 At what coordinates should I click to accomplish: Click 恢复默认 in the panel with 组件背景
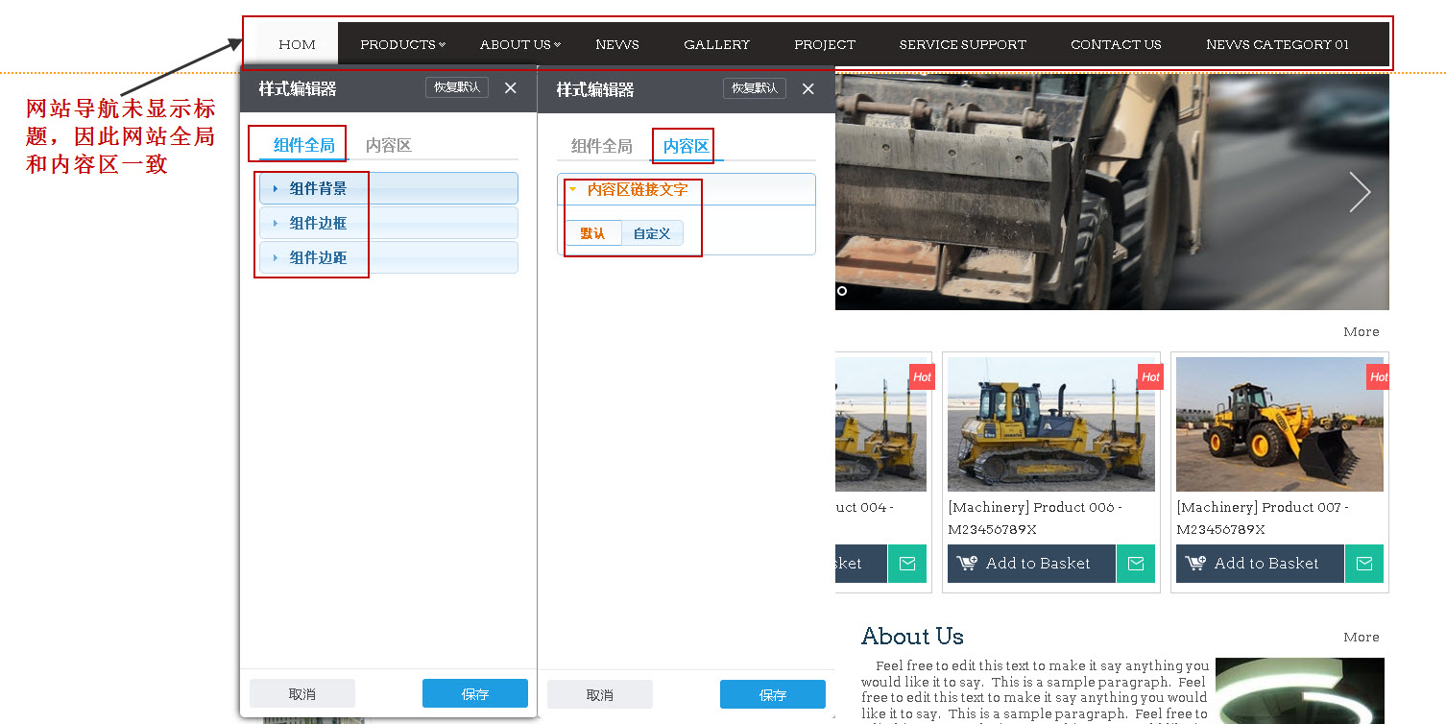click(457, 88)
